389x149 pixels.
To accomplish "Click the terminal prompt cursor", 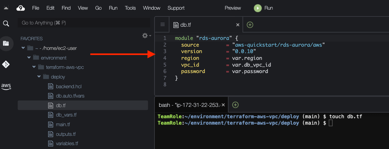I will pos(331,123).
